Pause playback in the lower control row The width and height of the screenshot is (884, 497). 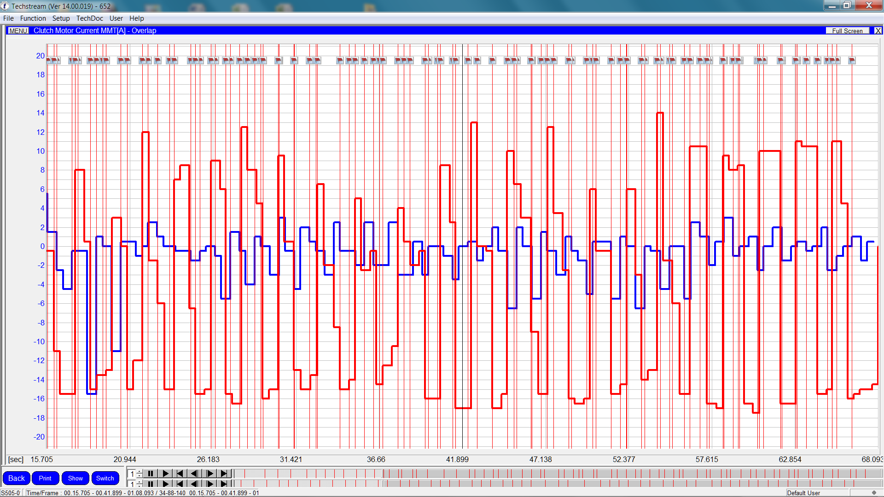pos(151,484)
